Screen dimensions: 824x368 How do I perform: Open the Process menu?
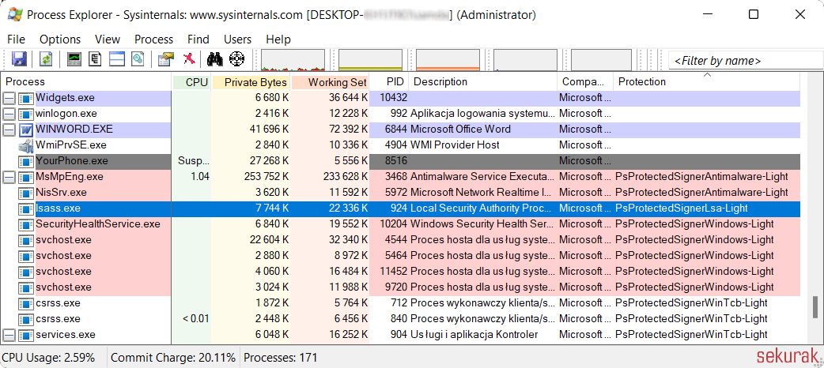pyautogui.click(x=154, y=39)
